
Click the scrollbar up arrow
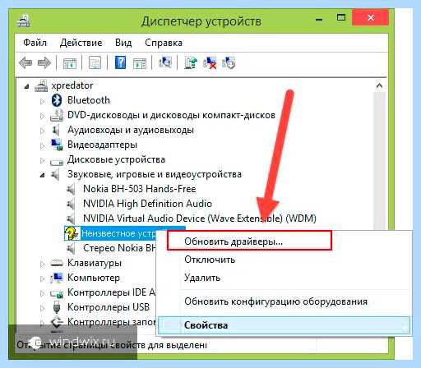pos(379,85)
